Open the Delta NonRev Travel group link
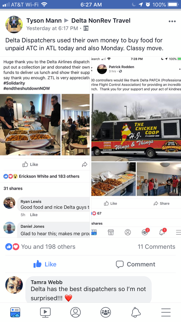The image size is (181, 322). pyautogui.click(x=101, y=21)
